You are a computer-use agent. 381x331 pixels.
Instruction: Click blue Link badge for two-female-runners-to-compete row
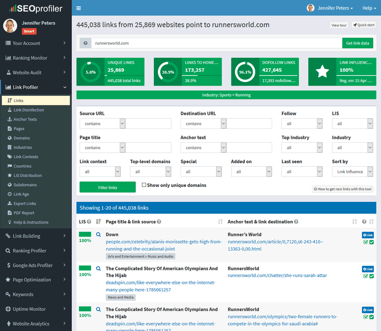[x=368, y=310]
